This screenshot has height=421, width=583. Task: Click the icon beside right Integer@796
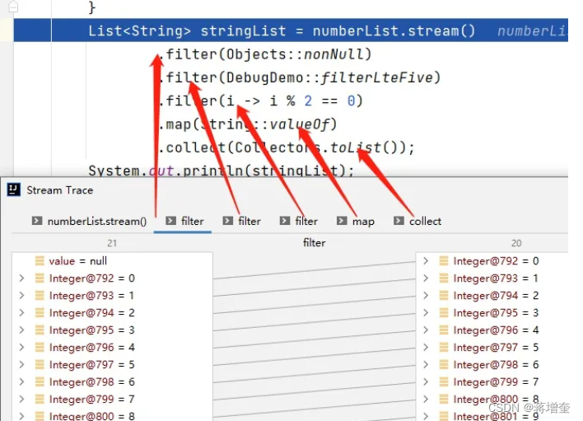[444, 330]
